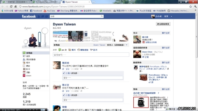Open Dave Chen's cat nose avatar
The image size is (198, 111).
[x=137, y=54]
